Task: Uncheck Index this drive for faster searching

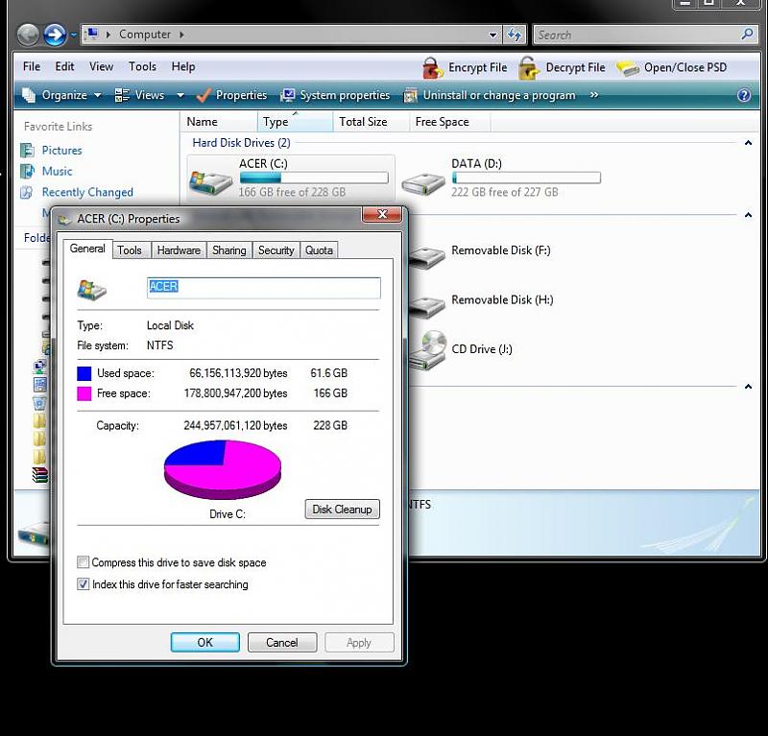Action: (x=84, y=584)
